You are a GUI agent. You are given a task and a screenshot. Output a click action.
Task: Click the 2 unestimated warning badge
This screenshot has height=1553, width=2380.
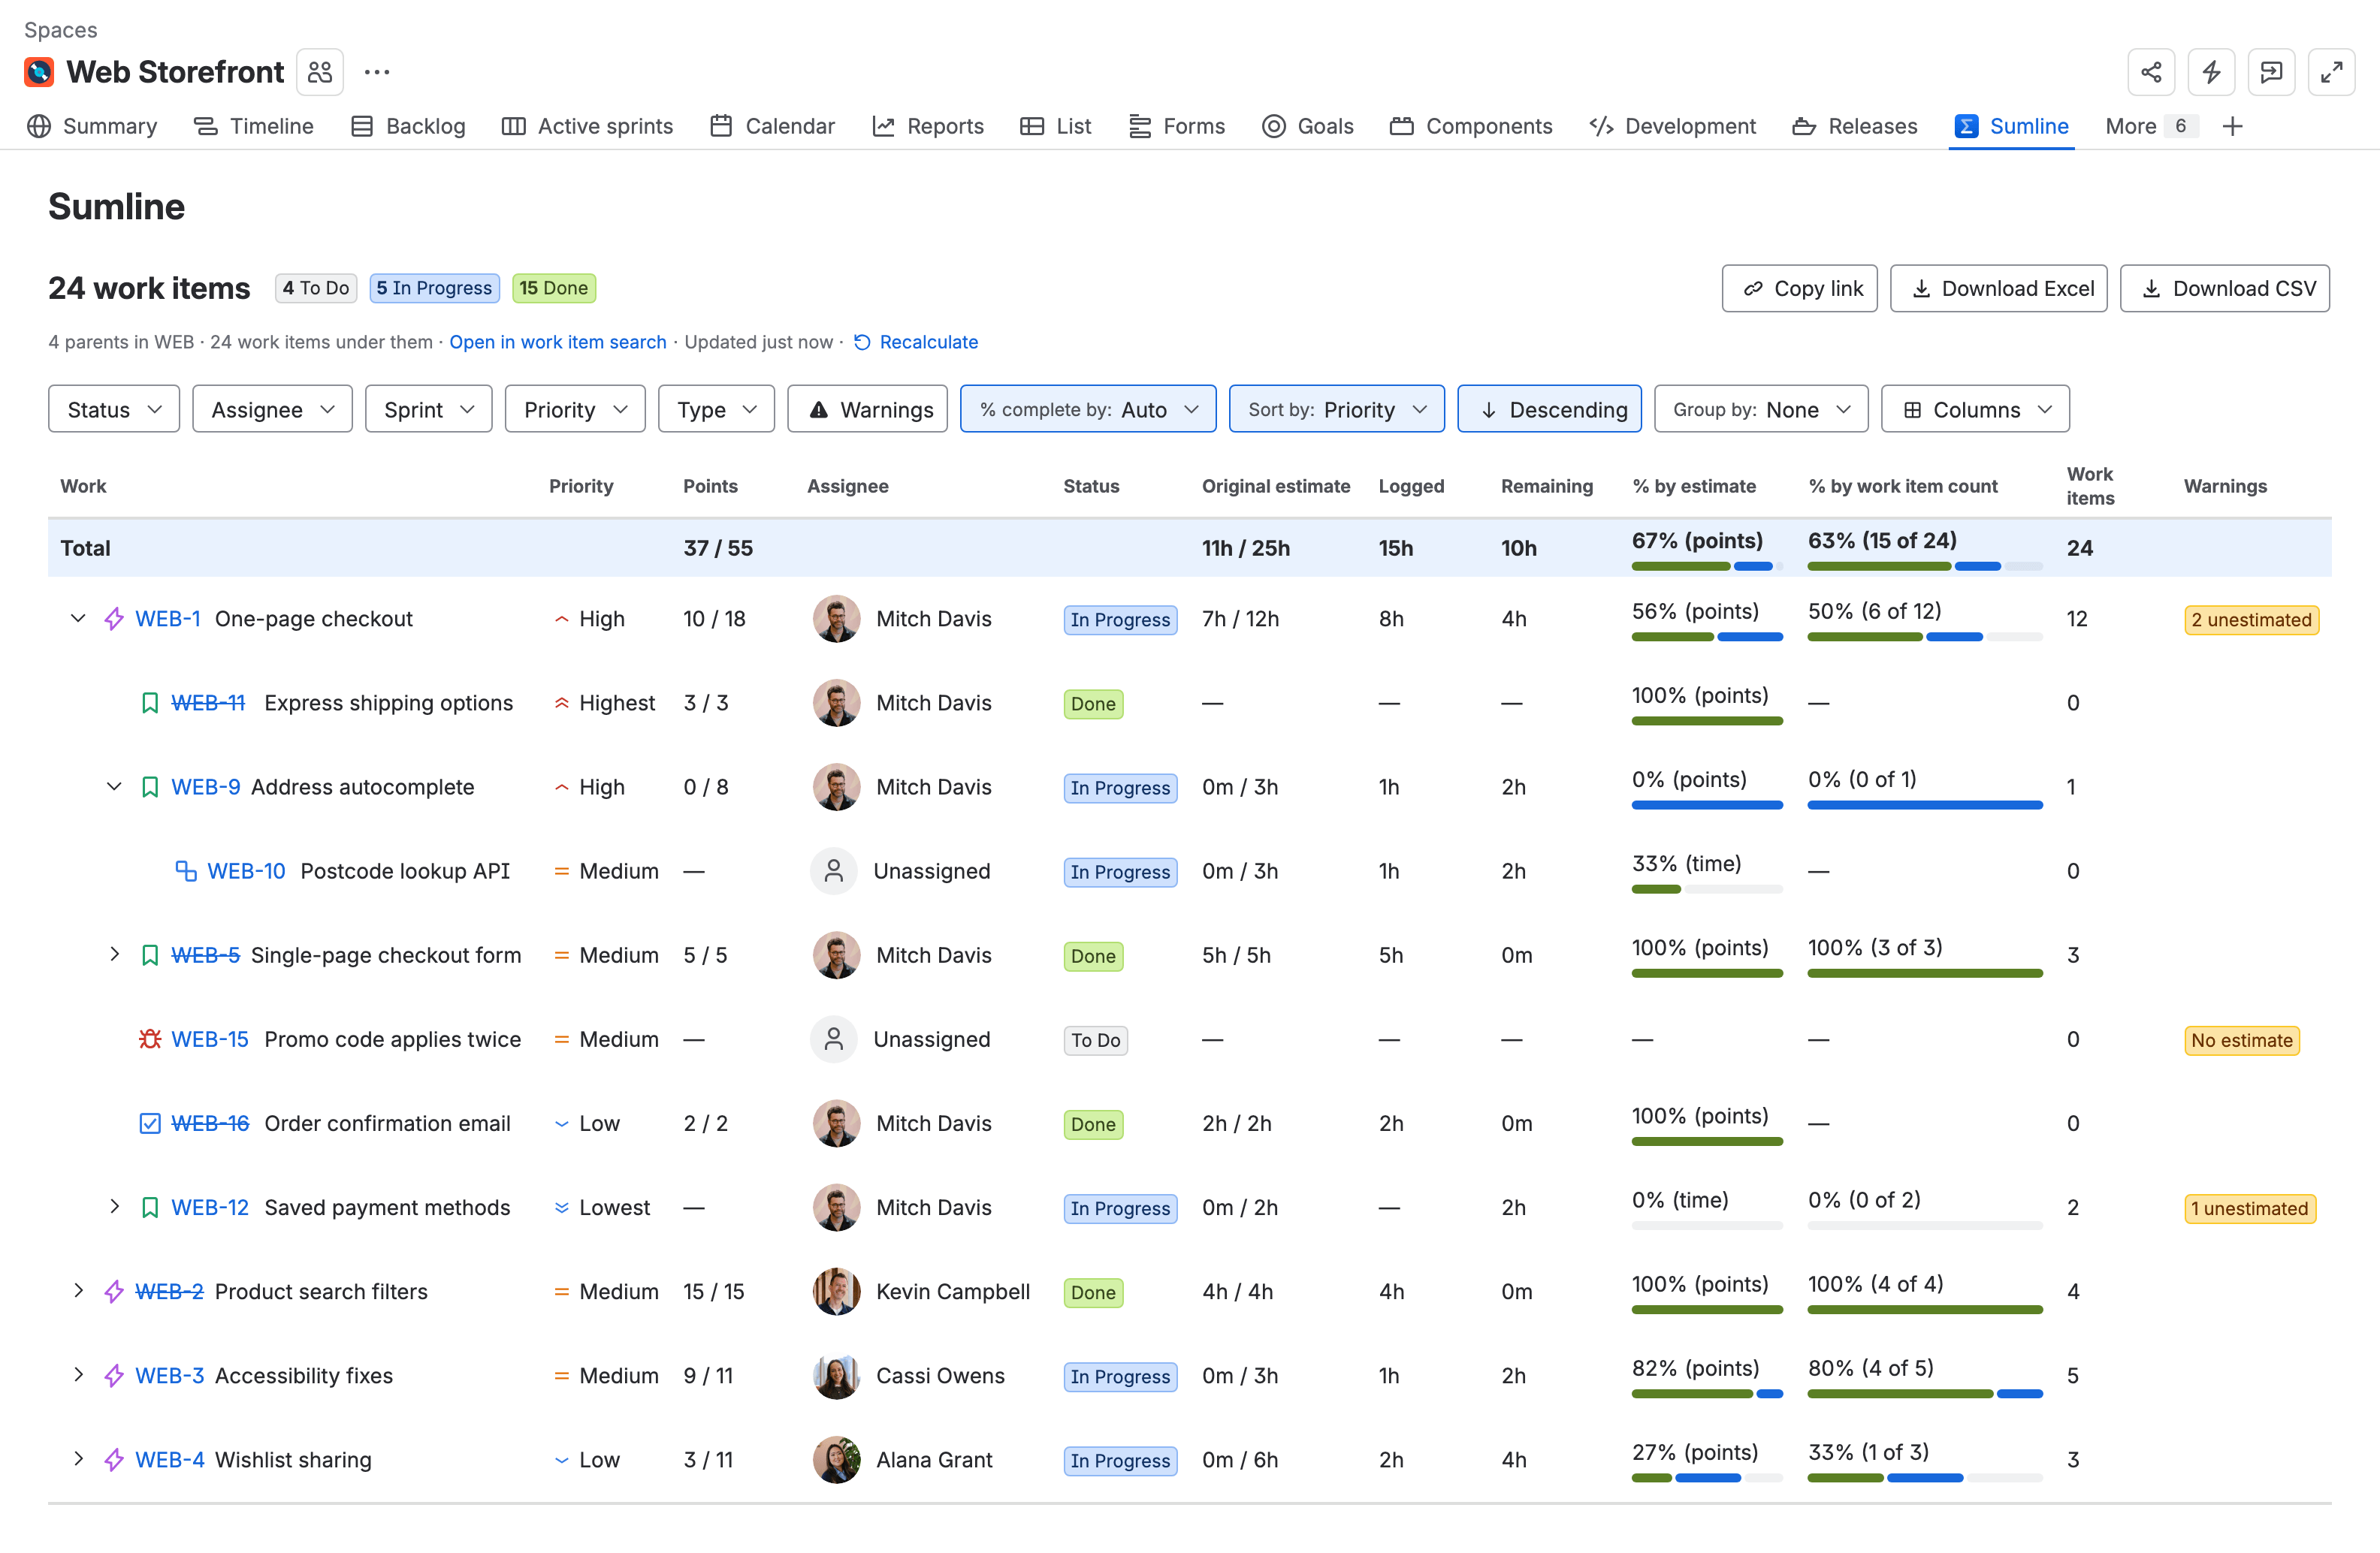(2251, 620)
